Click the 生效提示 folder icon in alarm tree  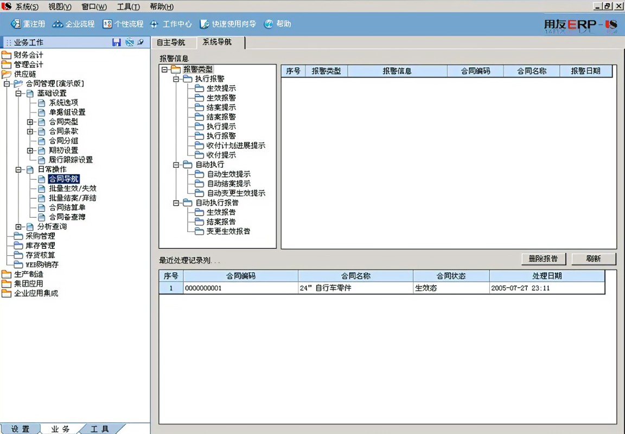pos(199,88)
